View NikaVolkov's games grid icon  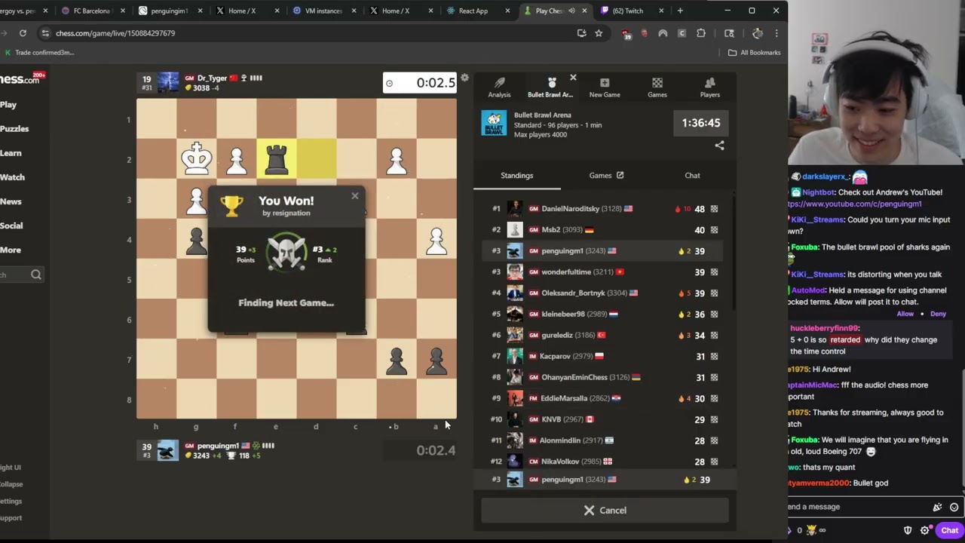pos(714,462)
